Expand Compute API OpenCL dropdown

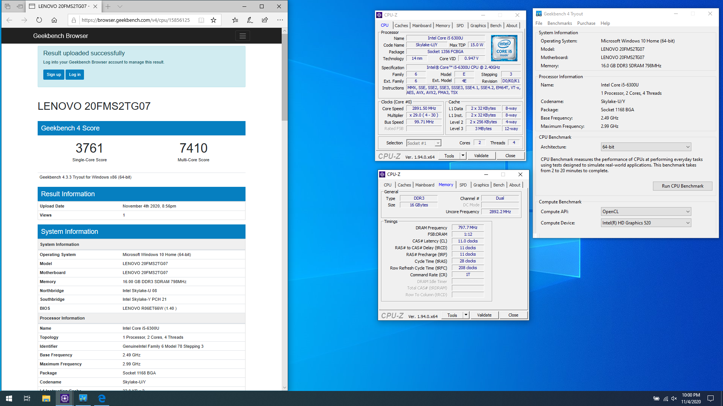646,212
